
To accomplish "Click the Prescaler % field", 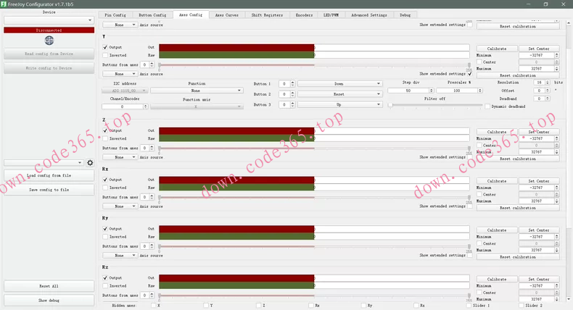I will tap(459, 91).
